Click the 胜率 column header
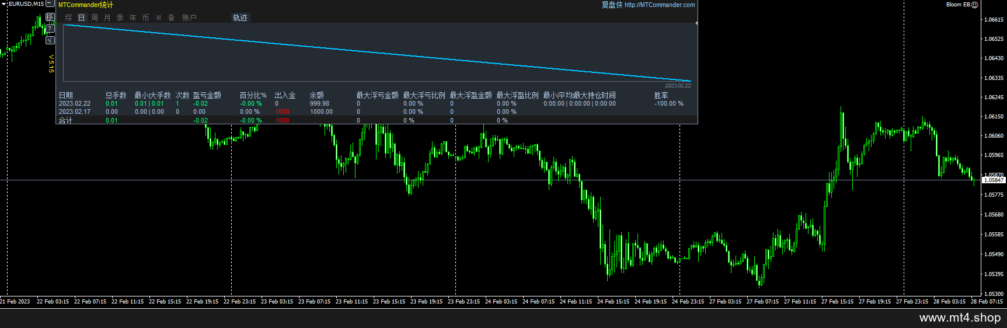1007x328 pixels. [661, 95]
